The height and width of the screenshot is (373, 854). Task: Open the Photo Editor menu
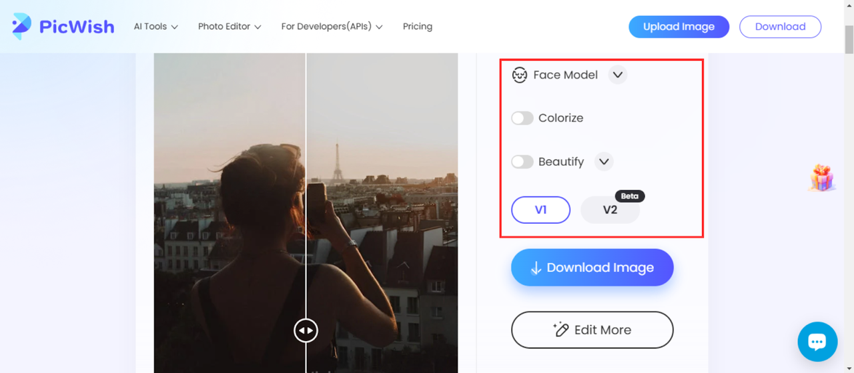tap(230, 27)
